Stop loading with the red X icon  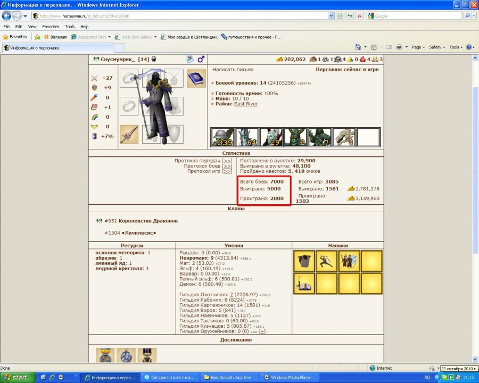pos(360,16)
